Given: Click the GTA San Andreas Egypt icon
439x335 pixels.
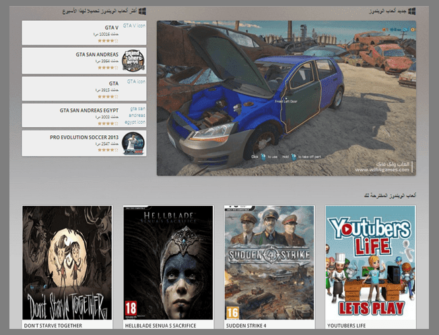Looking at the screenshot, I should tap(137, 115).
